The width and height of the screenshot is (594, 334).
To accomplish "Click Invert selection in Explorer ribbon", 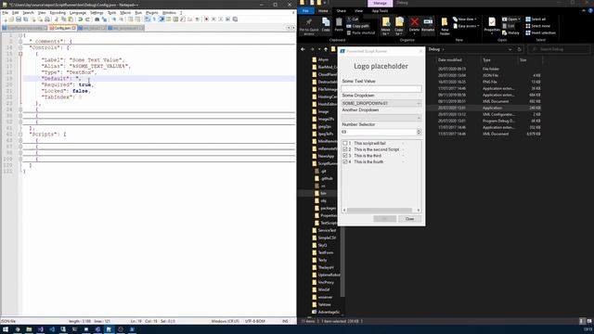I will coord(540,33).
